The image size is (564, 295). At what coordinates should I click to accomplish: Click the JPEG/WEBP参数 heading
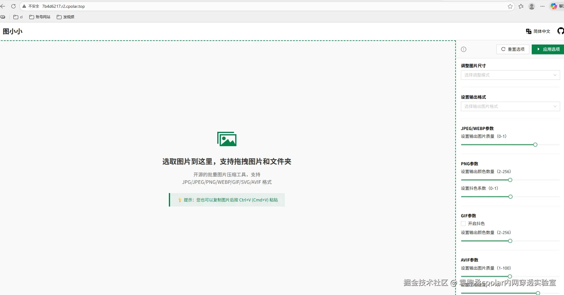coord(477,129)
